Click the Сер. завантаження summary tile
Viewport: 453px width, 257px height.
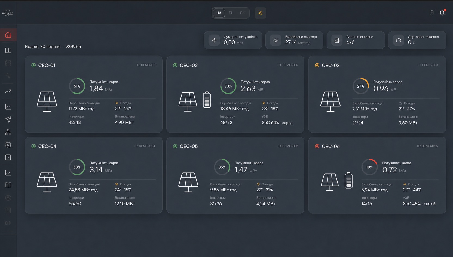click(x=417, y=40)
